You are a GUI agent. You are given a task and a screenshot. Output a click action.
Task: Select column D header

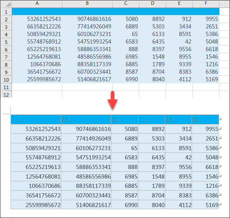pos(152,4)
